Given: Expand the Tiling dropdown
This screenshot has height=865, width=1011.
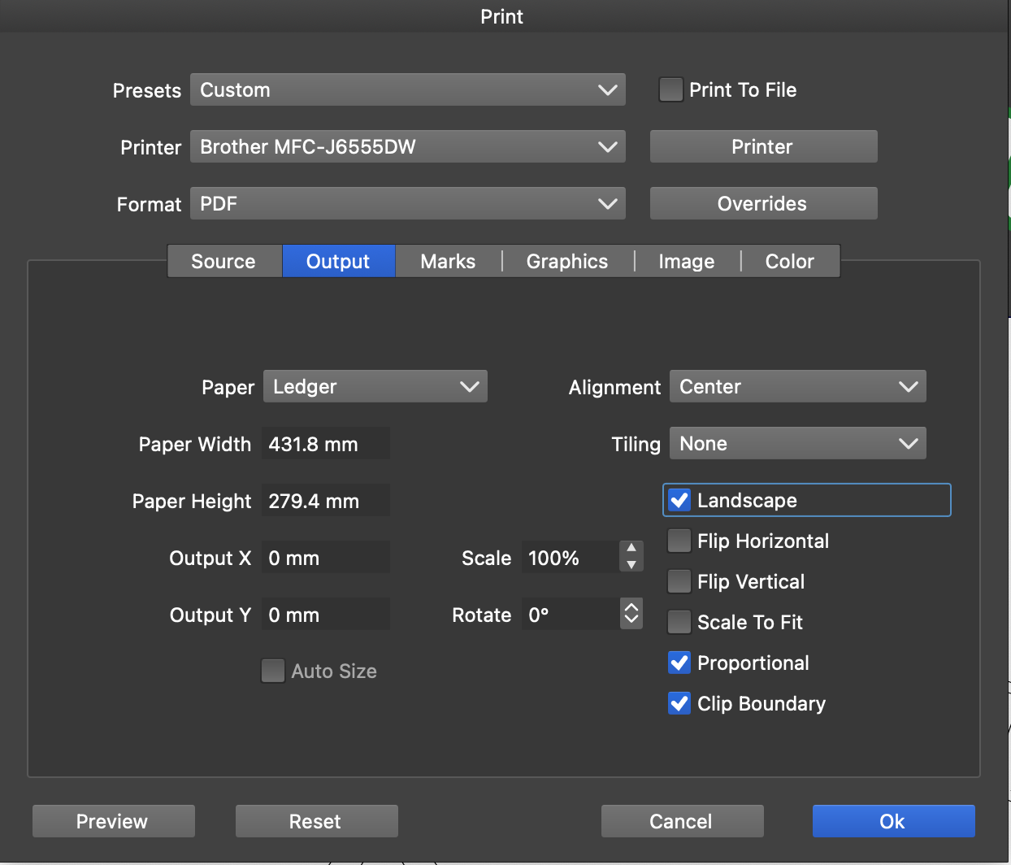Looking at the screenshot, I should 797,444.
